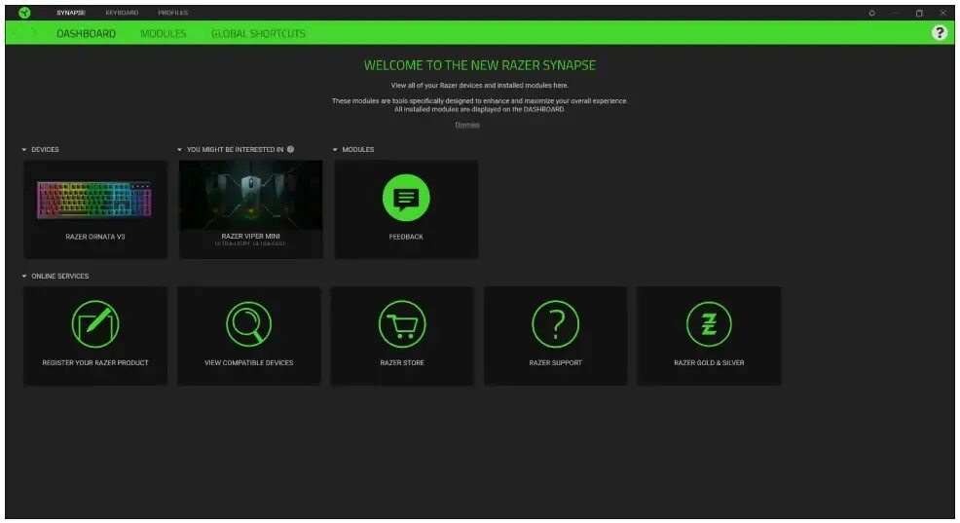960x523 pixels.
Task: Collapse the Online Services section
Action: point(24,277)
